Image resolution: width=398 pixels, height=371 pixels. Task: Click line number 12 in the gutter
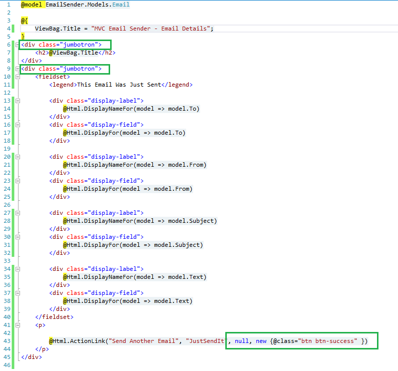coord(7,93)
